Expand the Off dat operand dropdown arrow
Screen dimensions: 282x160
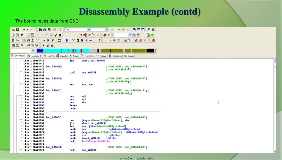(x=63, y=40)
